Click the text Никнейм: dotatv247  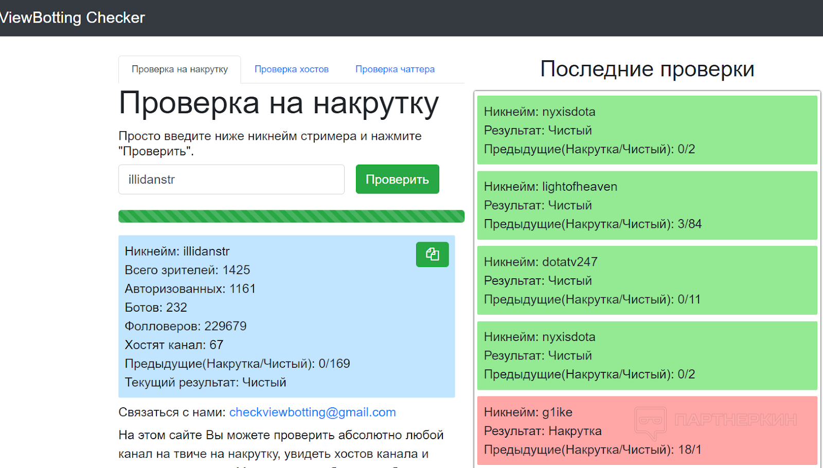tap(541, 262)
